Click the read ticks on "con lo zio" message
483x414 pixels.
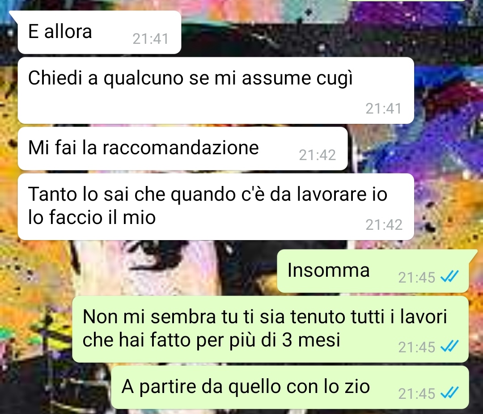click(x=450, y=393)
